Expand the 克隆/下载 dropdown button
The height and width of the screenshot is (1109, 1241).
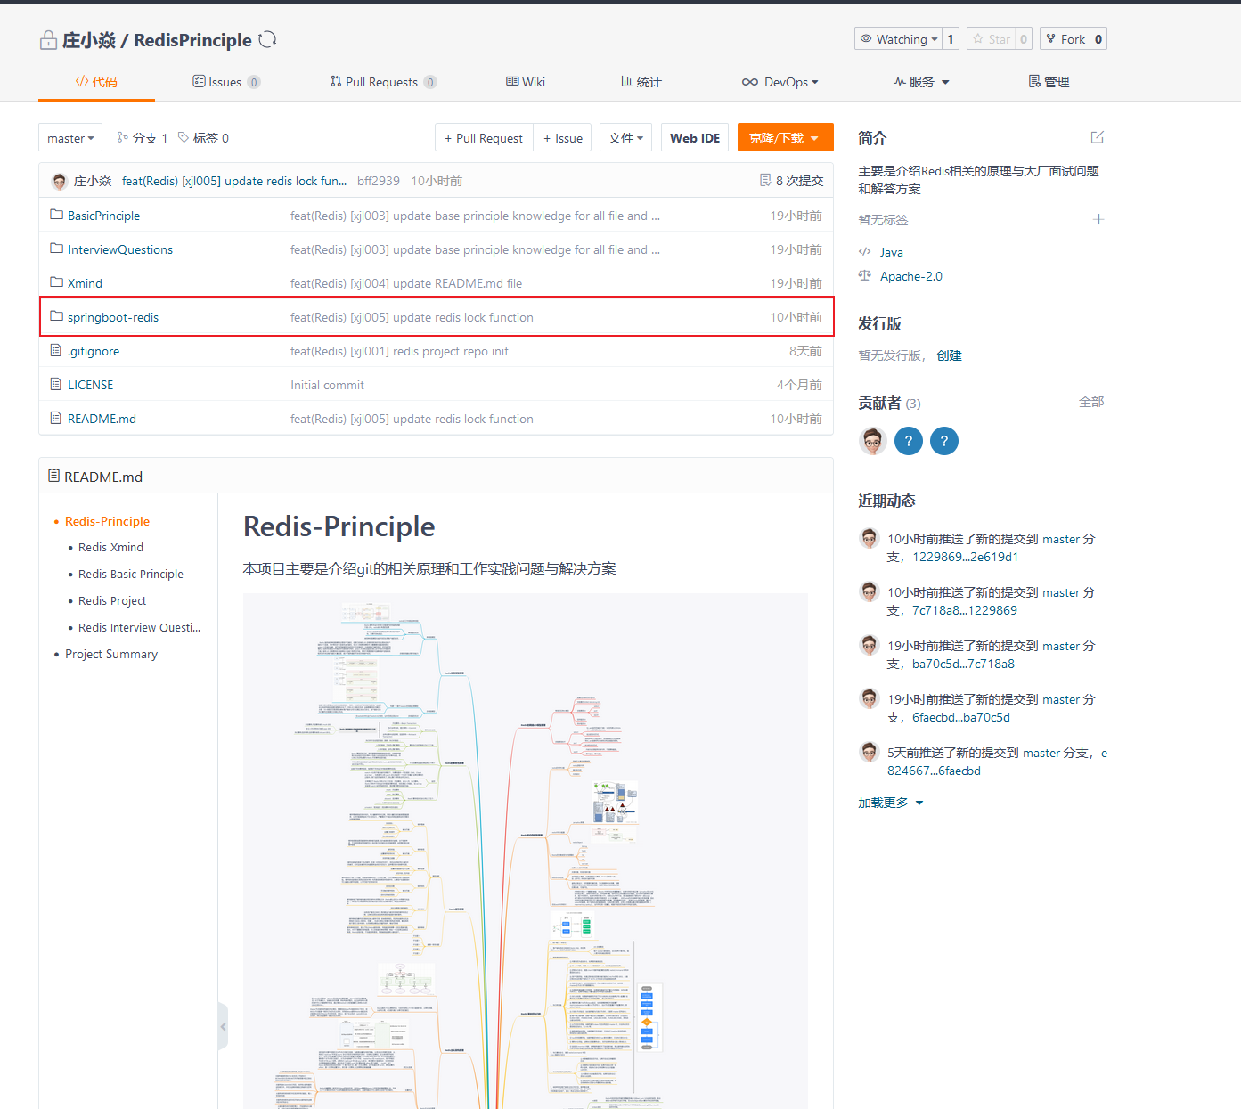785,138
